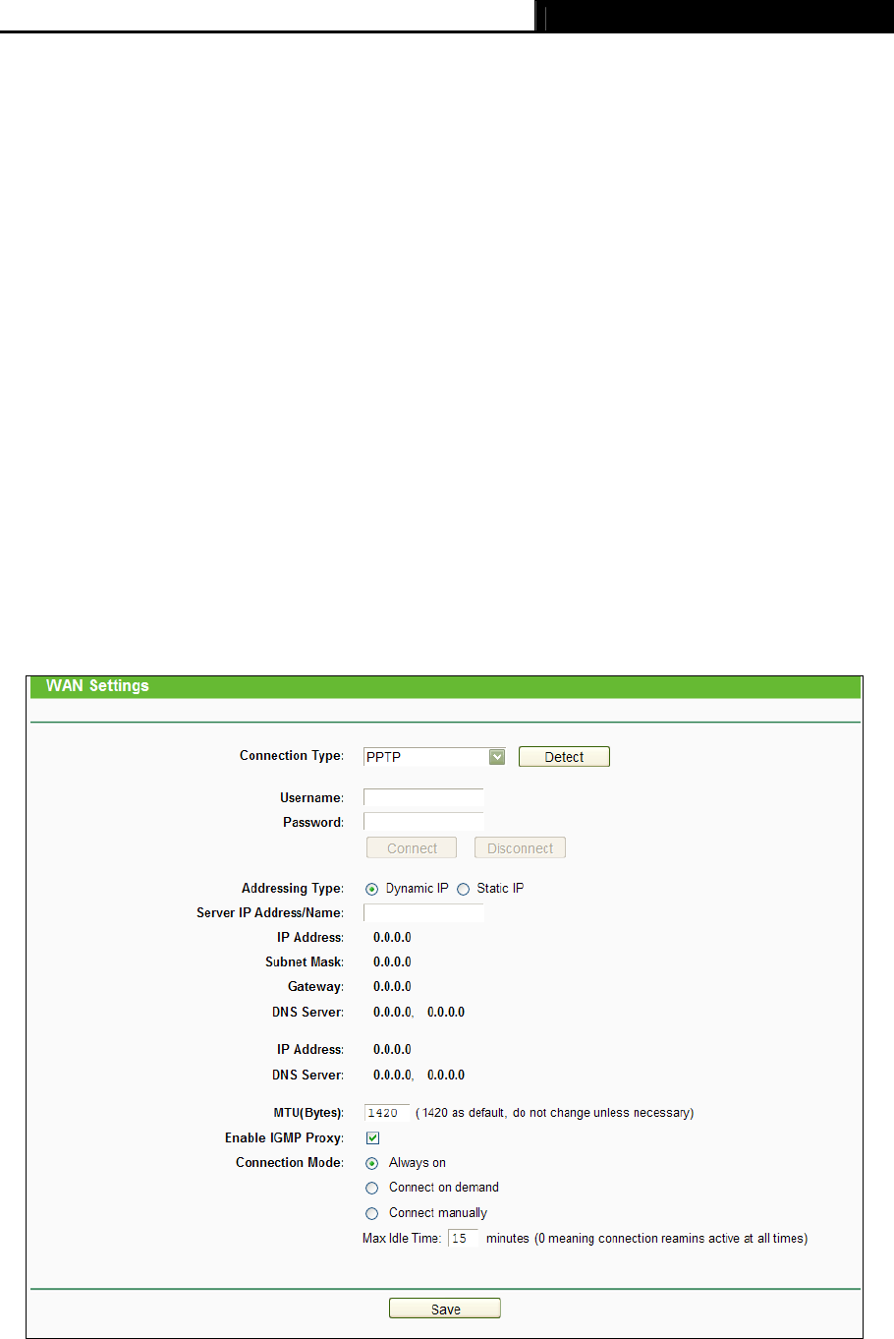Focus the Server IP Address/Name field

(x=423, y=912)
